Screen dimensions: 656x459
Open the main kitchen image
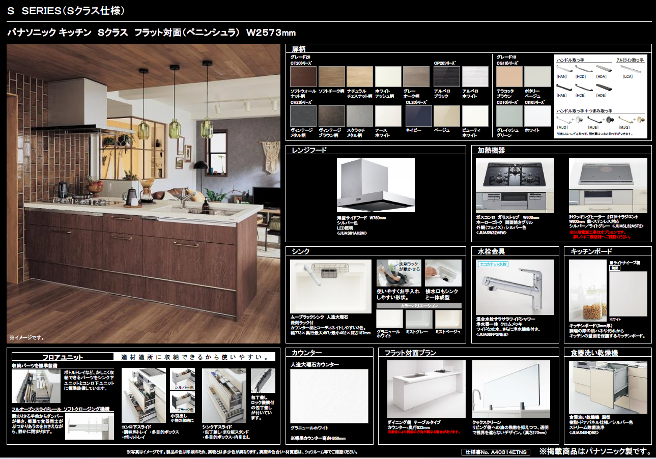tap(144, 193)
